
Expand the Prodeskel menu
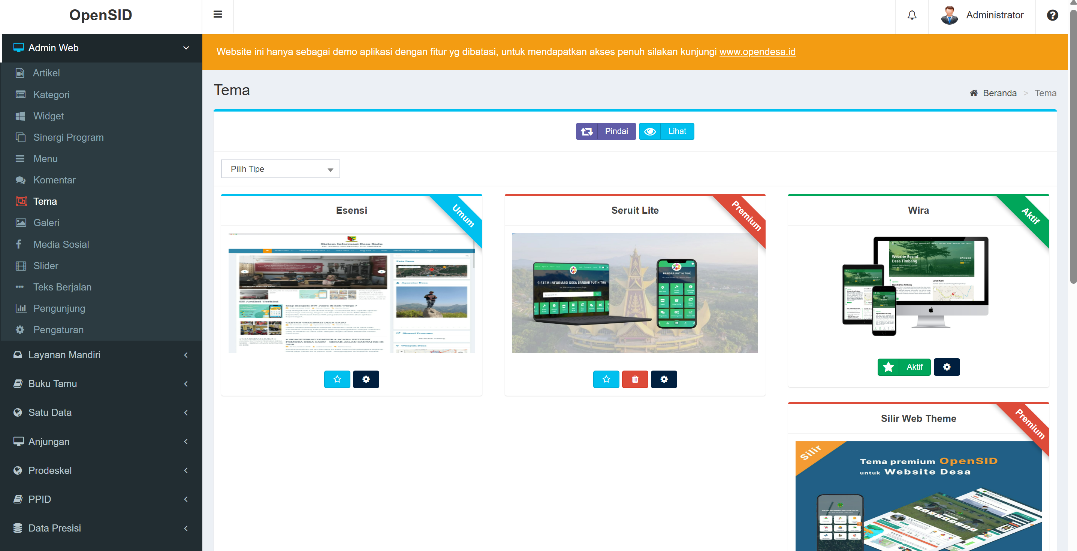[101, 471]
